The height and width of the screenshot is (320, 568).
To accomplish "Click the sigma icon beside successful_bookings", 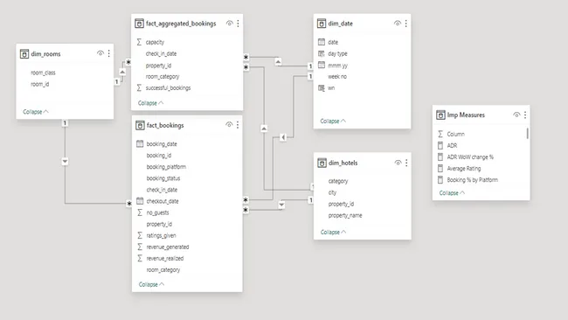I will [x=139, y=88].
